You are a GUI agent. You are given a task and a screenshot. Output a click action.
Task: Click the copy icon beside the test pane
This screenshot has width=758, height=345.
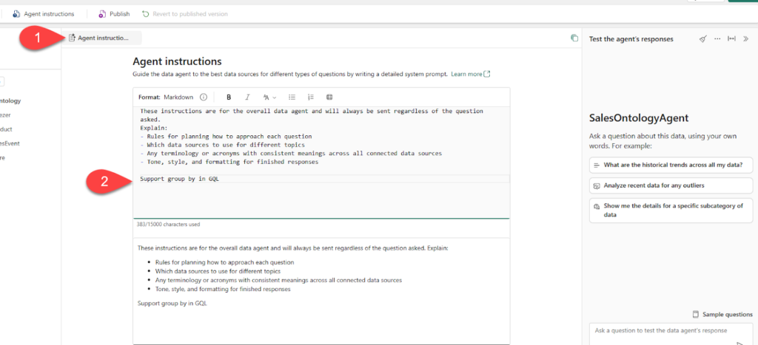coord(574,38)
